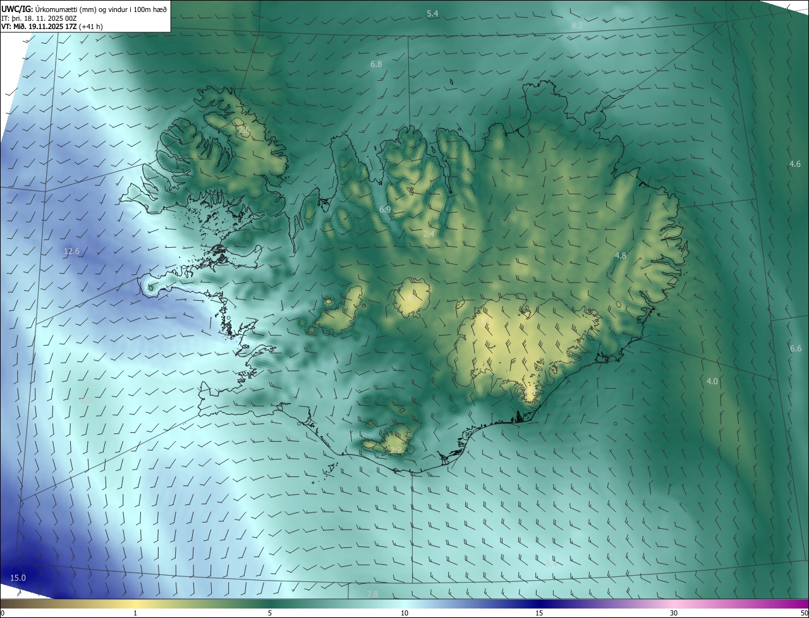Click the colorbar tick label '15'
809x618 pixels.
[539, 613]
